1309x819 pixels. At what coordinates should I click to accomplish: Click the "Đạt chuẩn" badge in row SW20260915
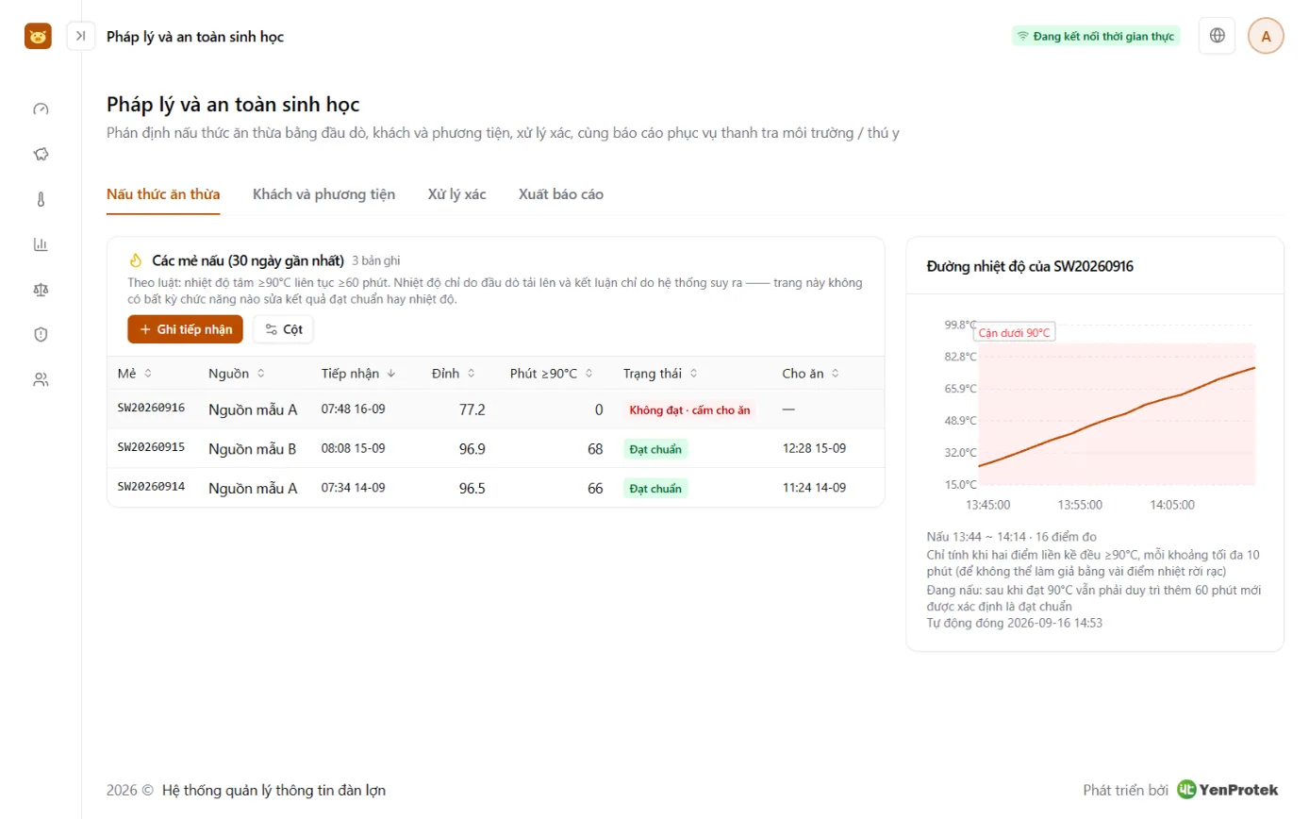tap(655, 449)
